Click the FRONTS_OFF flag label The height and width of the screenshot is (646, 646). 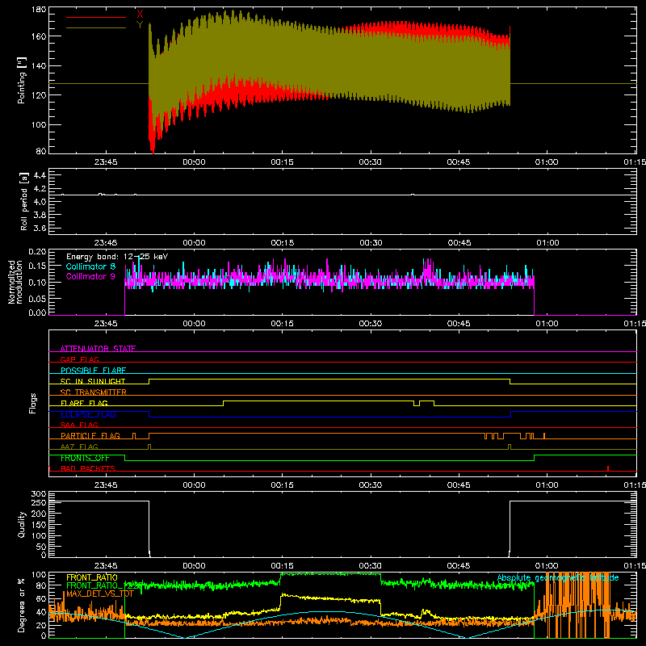[85, 458]
